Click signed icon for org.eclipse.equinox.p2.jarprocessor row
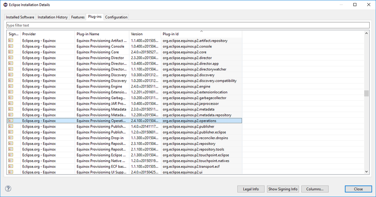 click(x=11, y=104)
